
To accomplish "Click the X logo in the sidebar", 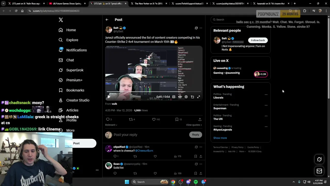I will [x=61, y=20].
